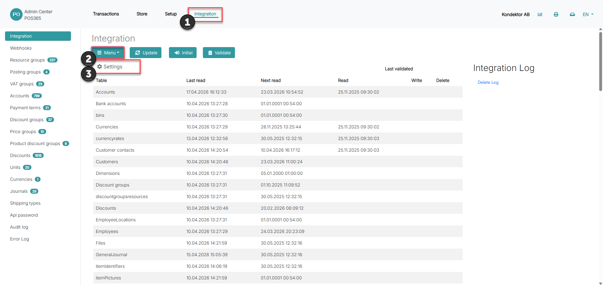Click the gear icon beside Settings
603x286 pixels.
pos(100,67)
